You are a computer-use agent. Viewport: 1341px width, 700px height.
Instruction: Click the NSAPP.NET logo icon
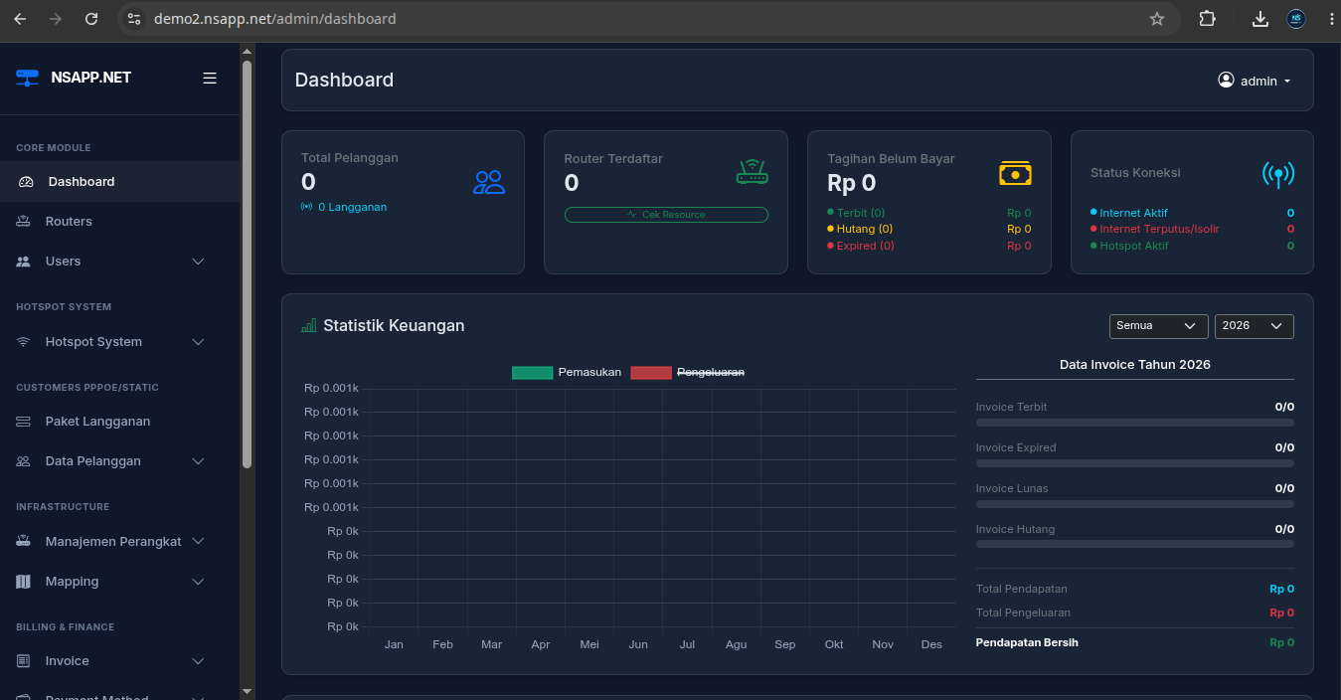[x=27, y=78]
